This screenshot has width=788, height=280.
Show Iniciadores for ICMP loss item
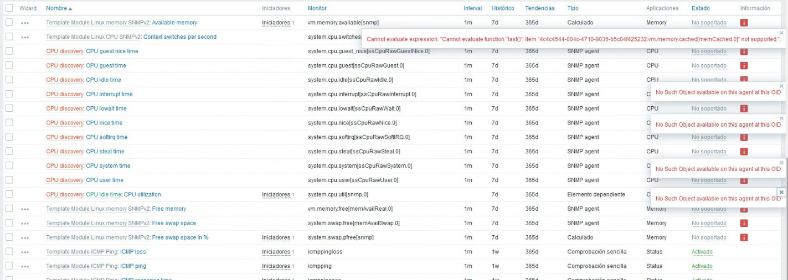pos(276,252)
